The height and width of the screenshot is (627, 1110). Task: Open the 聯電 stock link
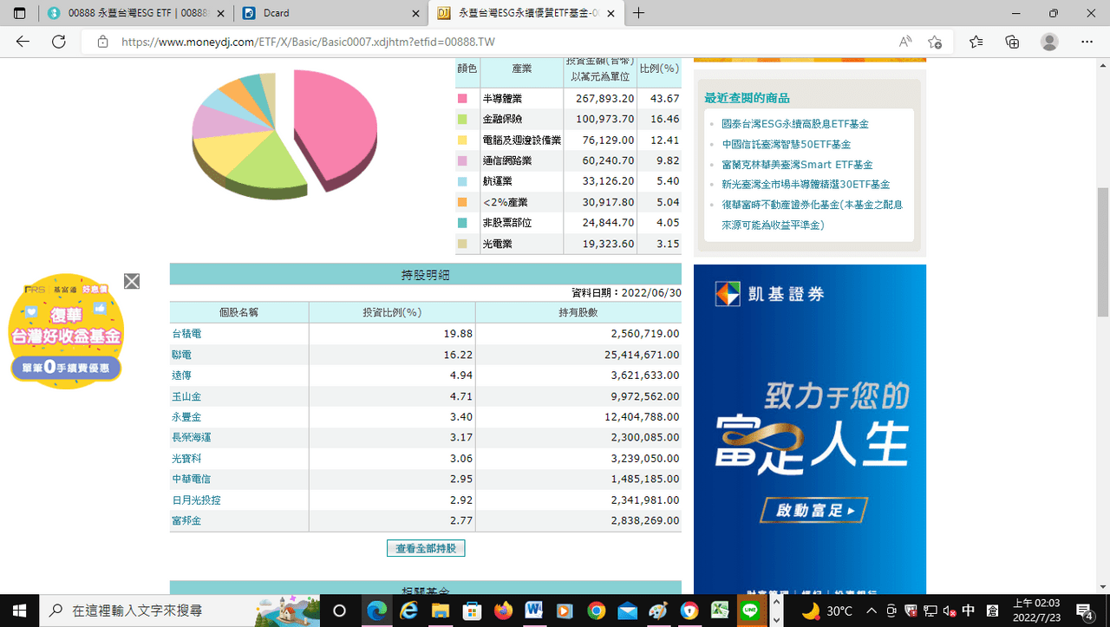pyautogui.click(x=181, y=354)
